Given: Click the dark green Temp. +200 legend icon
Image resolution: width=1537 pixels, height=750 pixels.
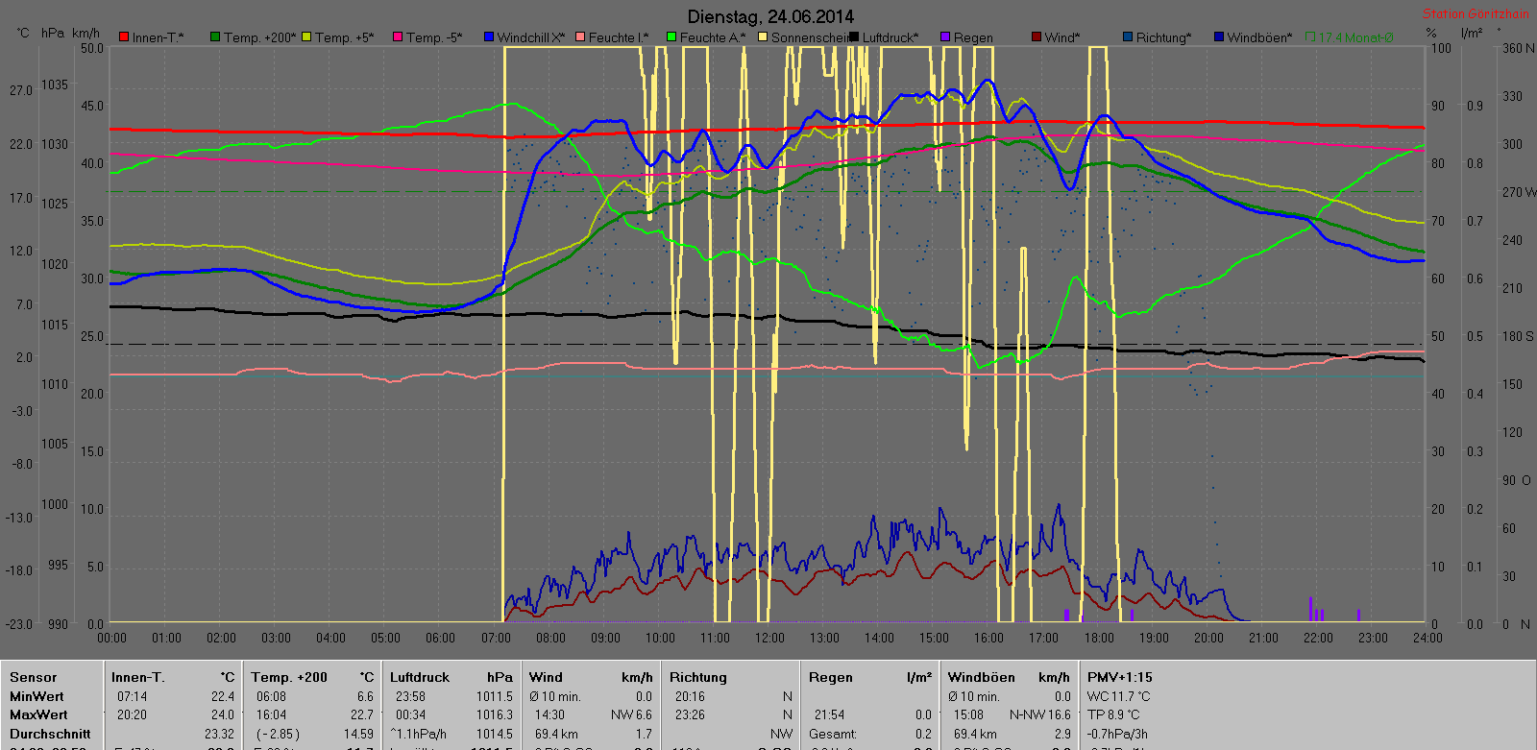Looking at the screenshot, I should coord(216,37).
